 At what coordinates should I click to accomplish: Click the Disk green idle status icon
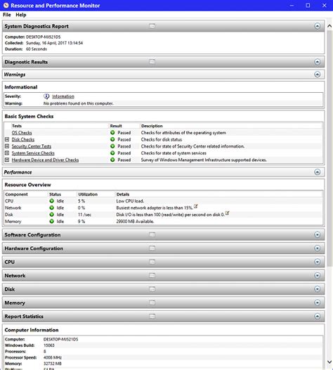coord(52,215)
